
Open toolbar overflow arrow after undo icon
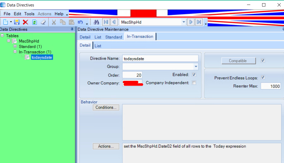click(87, 24)
